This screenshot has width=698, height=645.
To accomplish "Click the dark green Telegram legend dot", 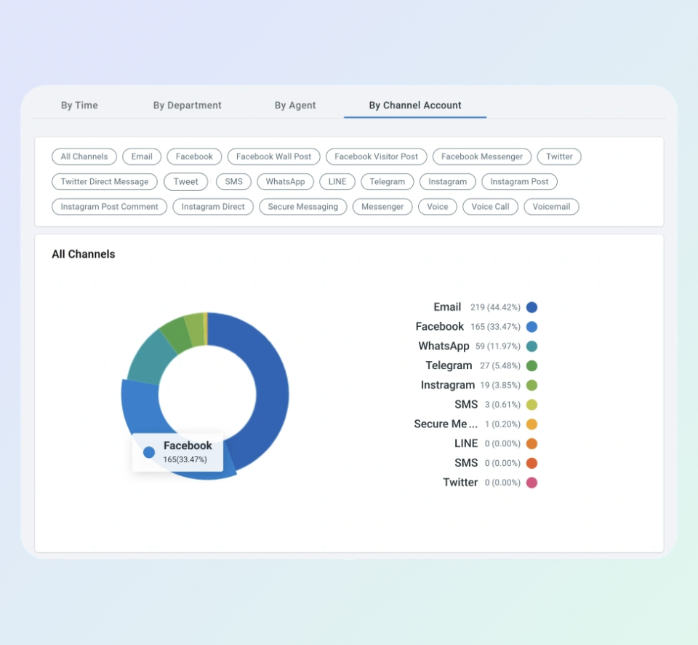I will point(531,365).
